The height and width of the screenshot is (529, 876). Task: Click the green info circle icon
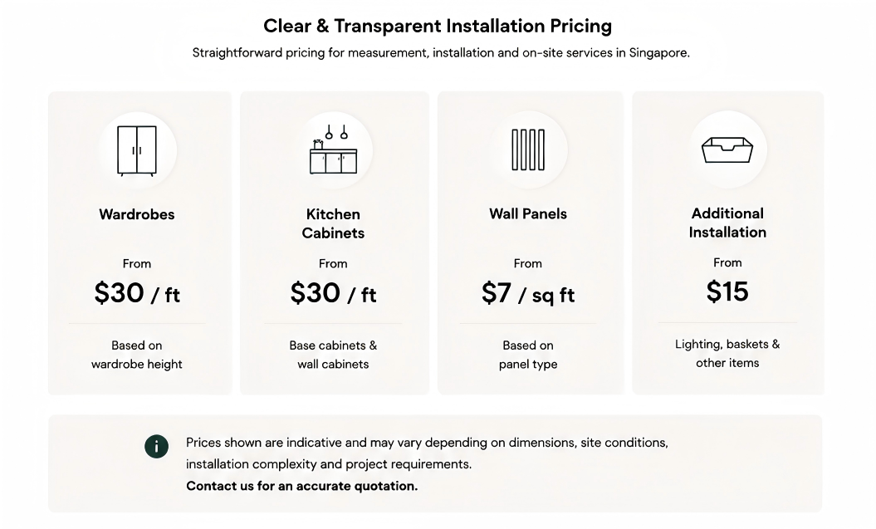pos(156,446)
